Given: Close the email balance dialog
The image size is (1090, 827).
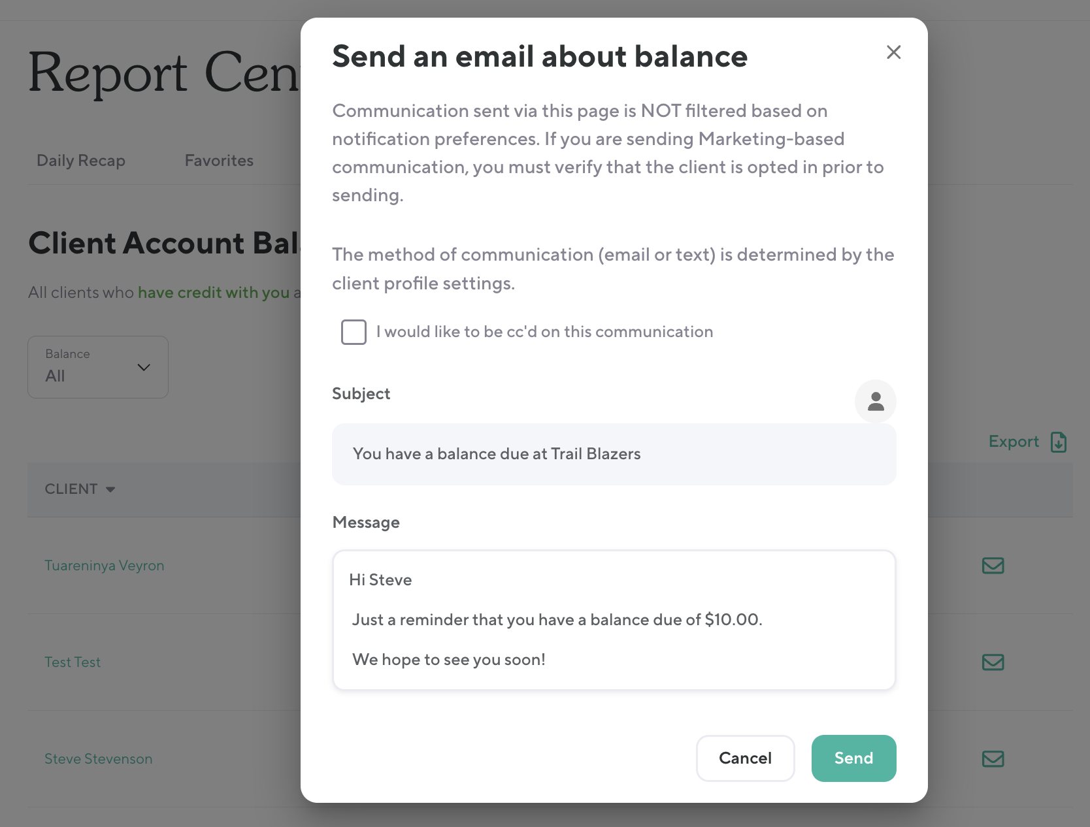Looking at the screenshot, I should pyautogui.click(x=893, y=52).
